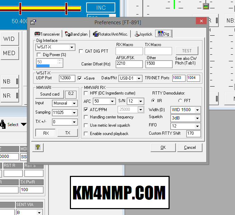The height and width of the screenshot is (215, 235).
Task: Click the yellow help question mark icon
Action: (x=37, y=147)
